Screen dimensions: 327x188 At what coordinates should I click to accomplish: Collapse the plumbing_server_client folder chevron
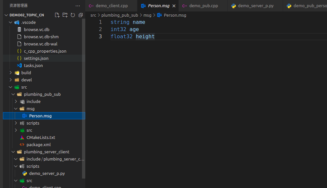(13, 152)
